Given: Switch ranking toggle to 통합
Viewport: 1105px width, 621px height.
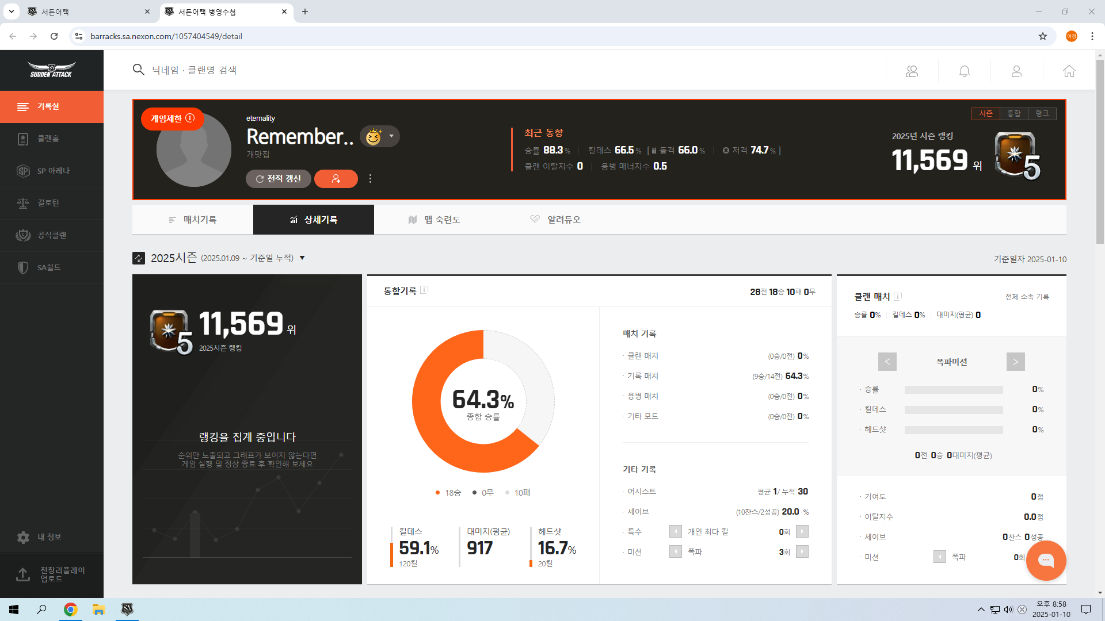Looking at the screenshot, I should tap(1013, 113).
